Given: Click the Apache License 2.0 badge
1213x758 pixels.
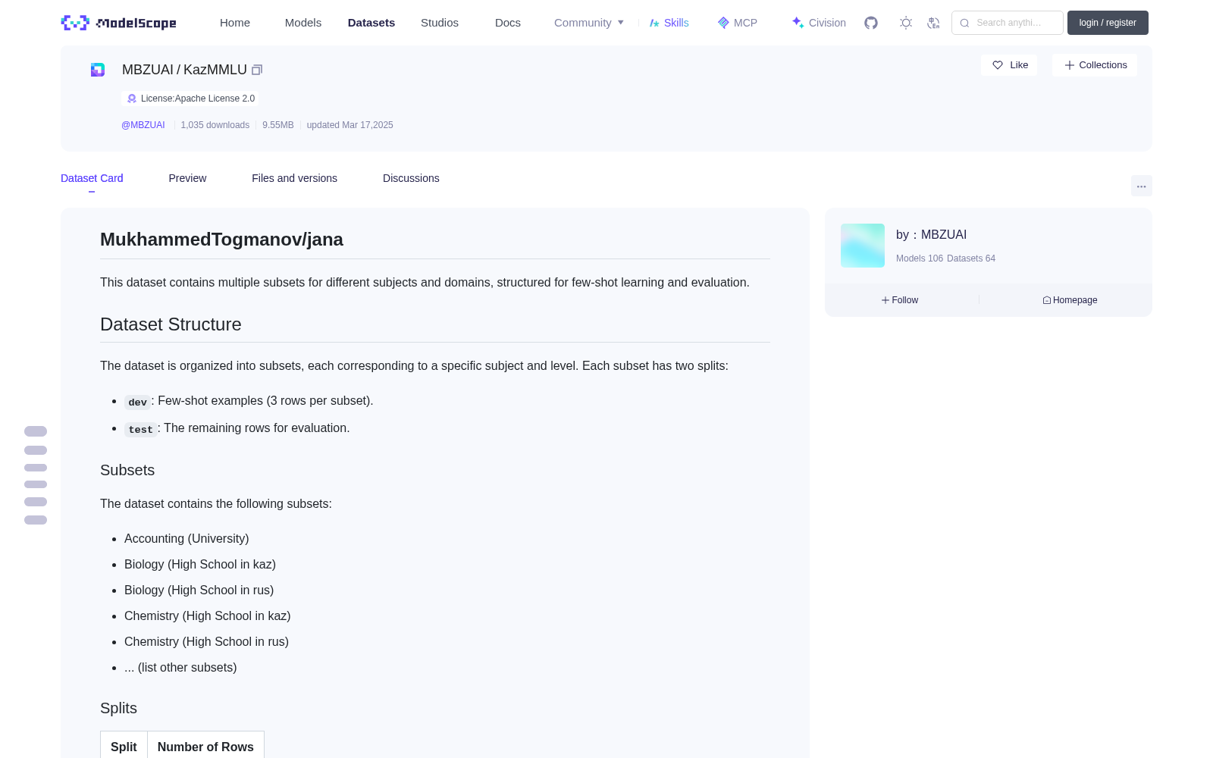Looking at the screenshot, I should (x=190, y=99).
